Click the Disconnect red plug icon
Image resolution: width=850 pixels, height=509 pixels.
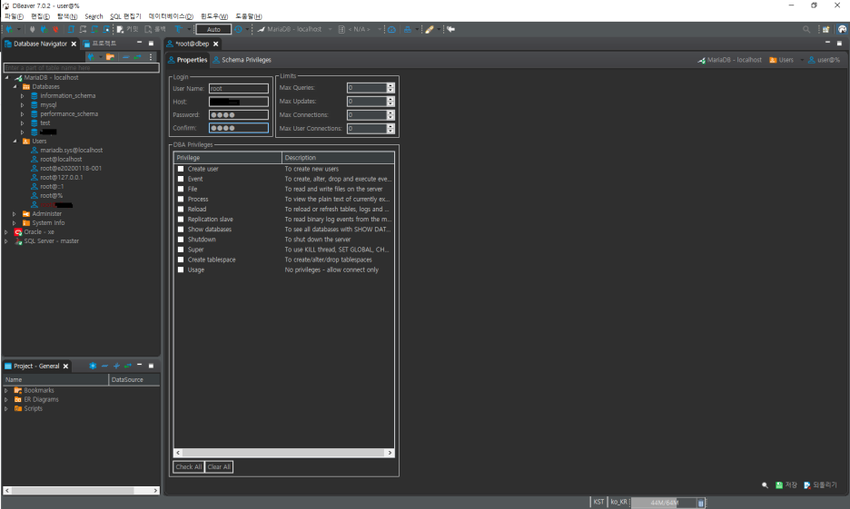pyautogui.click(x=55, y=29)
